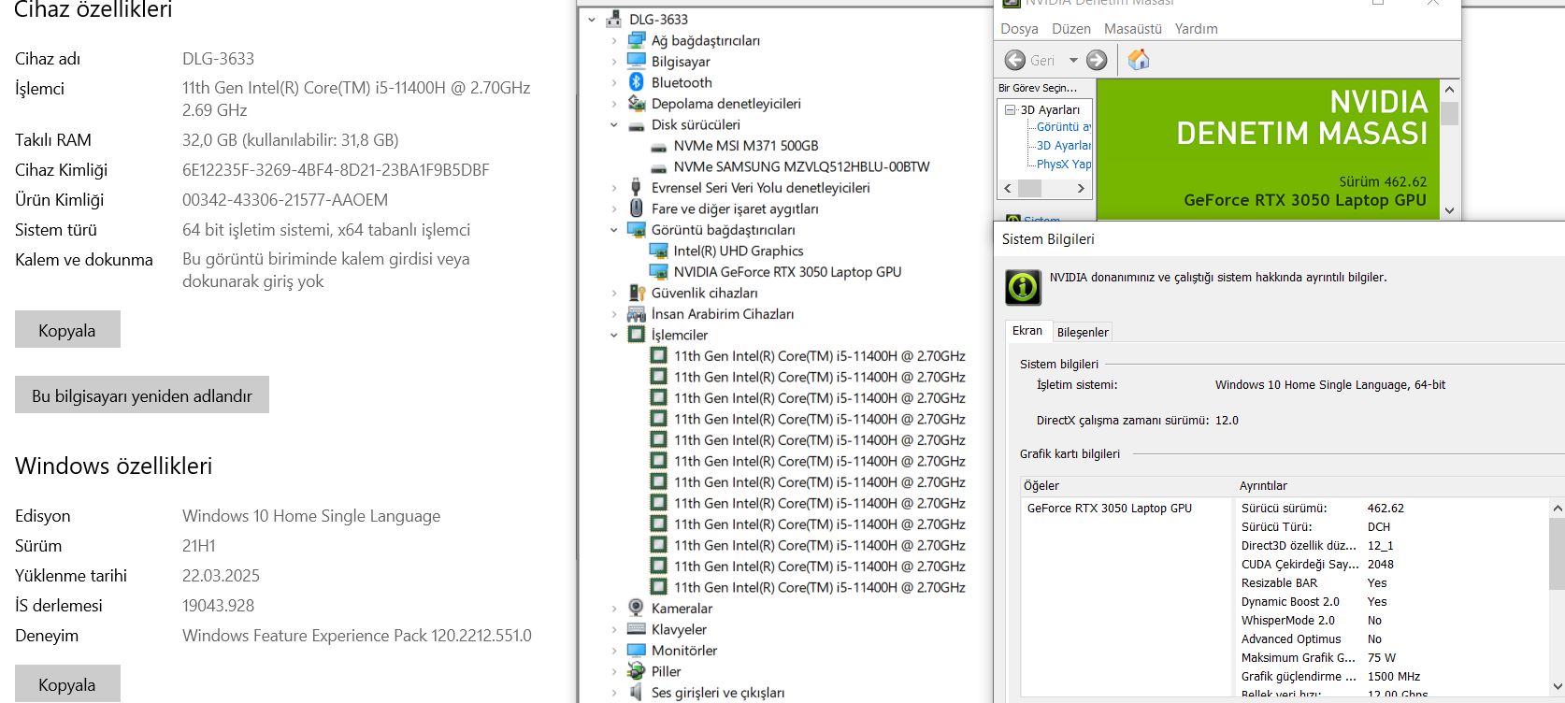Open the 3D Ayarlar link below Görüntü in NVIDIA tree
This screenshot has height=703, width=1565.
[1063, 146]
